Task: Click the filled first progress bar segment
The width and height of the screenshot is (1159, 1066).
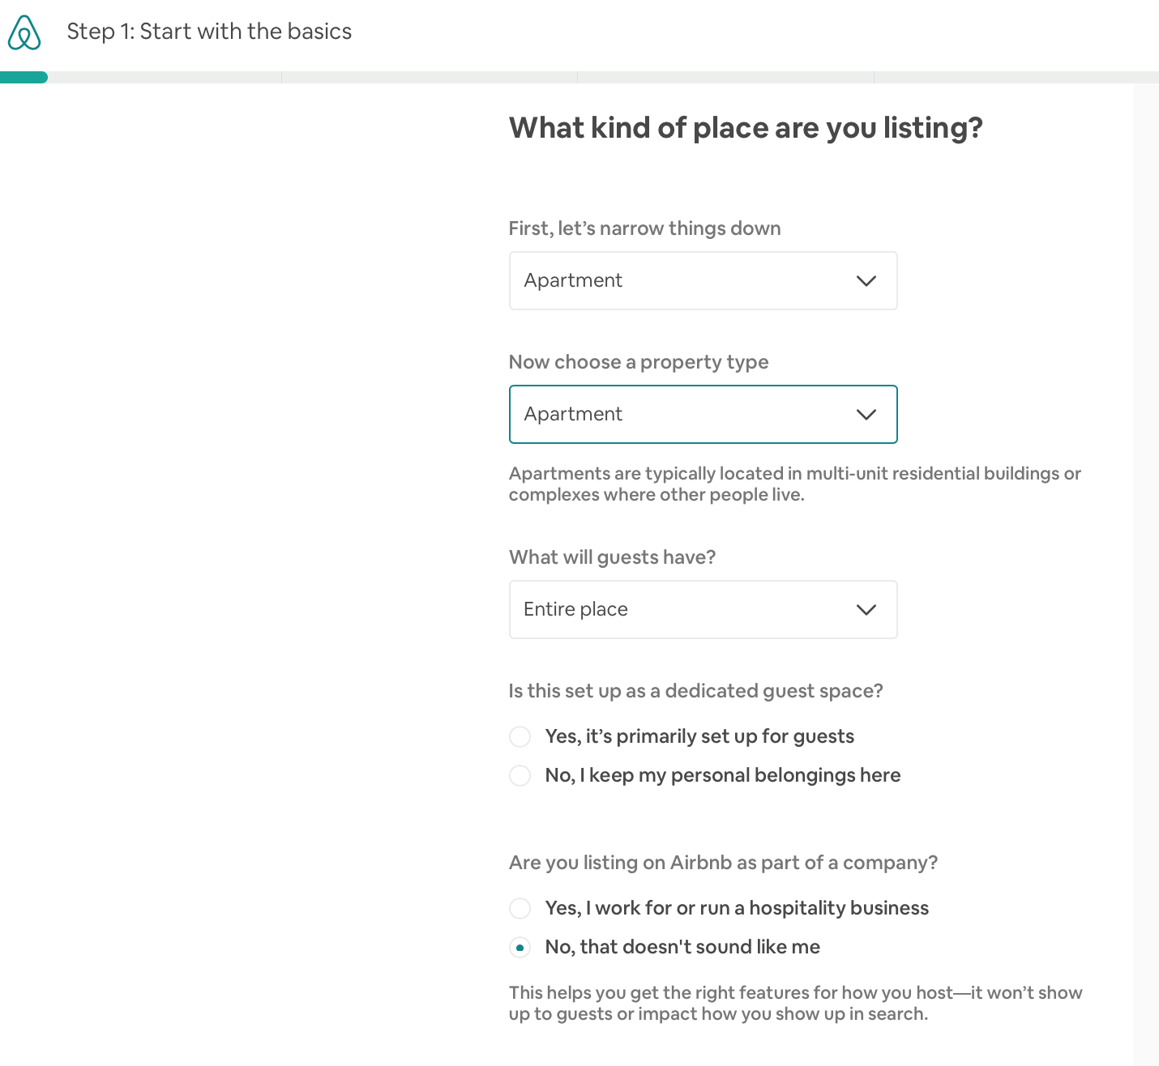Action: 24,78
